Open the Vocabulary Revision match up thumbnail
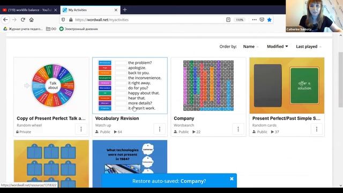Screen dimensions: 343x193 click(130, 86)
